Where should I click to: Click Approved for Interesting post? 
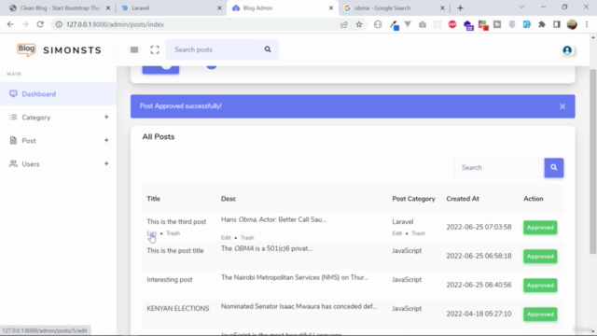click(540, 286)
